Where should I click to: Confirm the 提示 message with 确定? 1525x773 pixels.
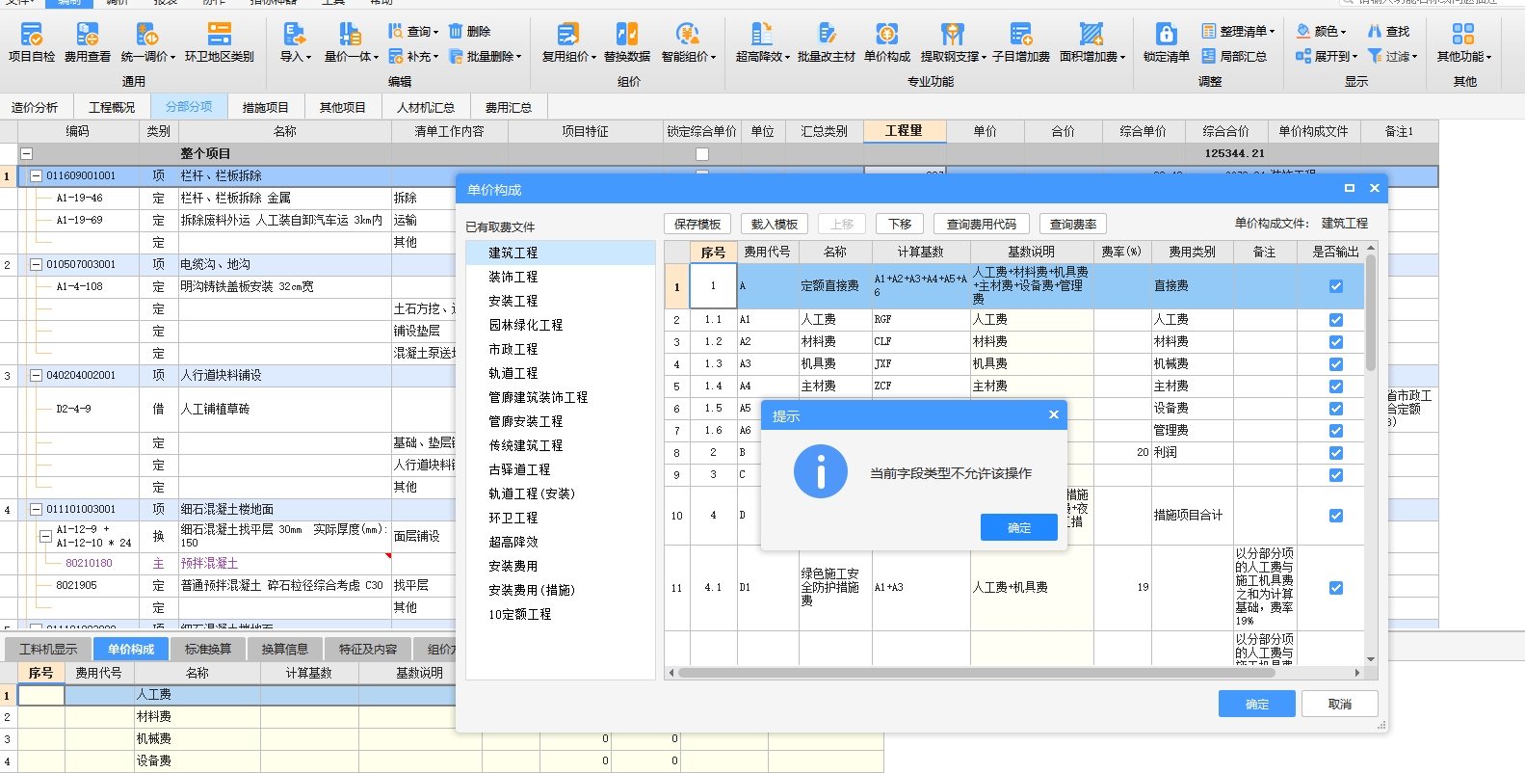[x=1019, y=527]
